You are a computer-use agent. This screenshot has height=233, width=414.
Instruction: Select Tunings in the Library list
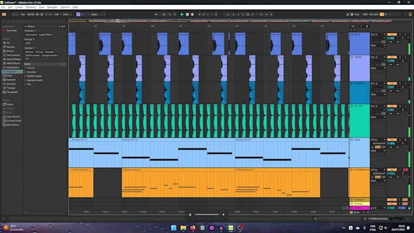click(x=11, y=88)
